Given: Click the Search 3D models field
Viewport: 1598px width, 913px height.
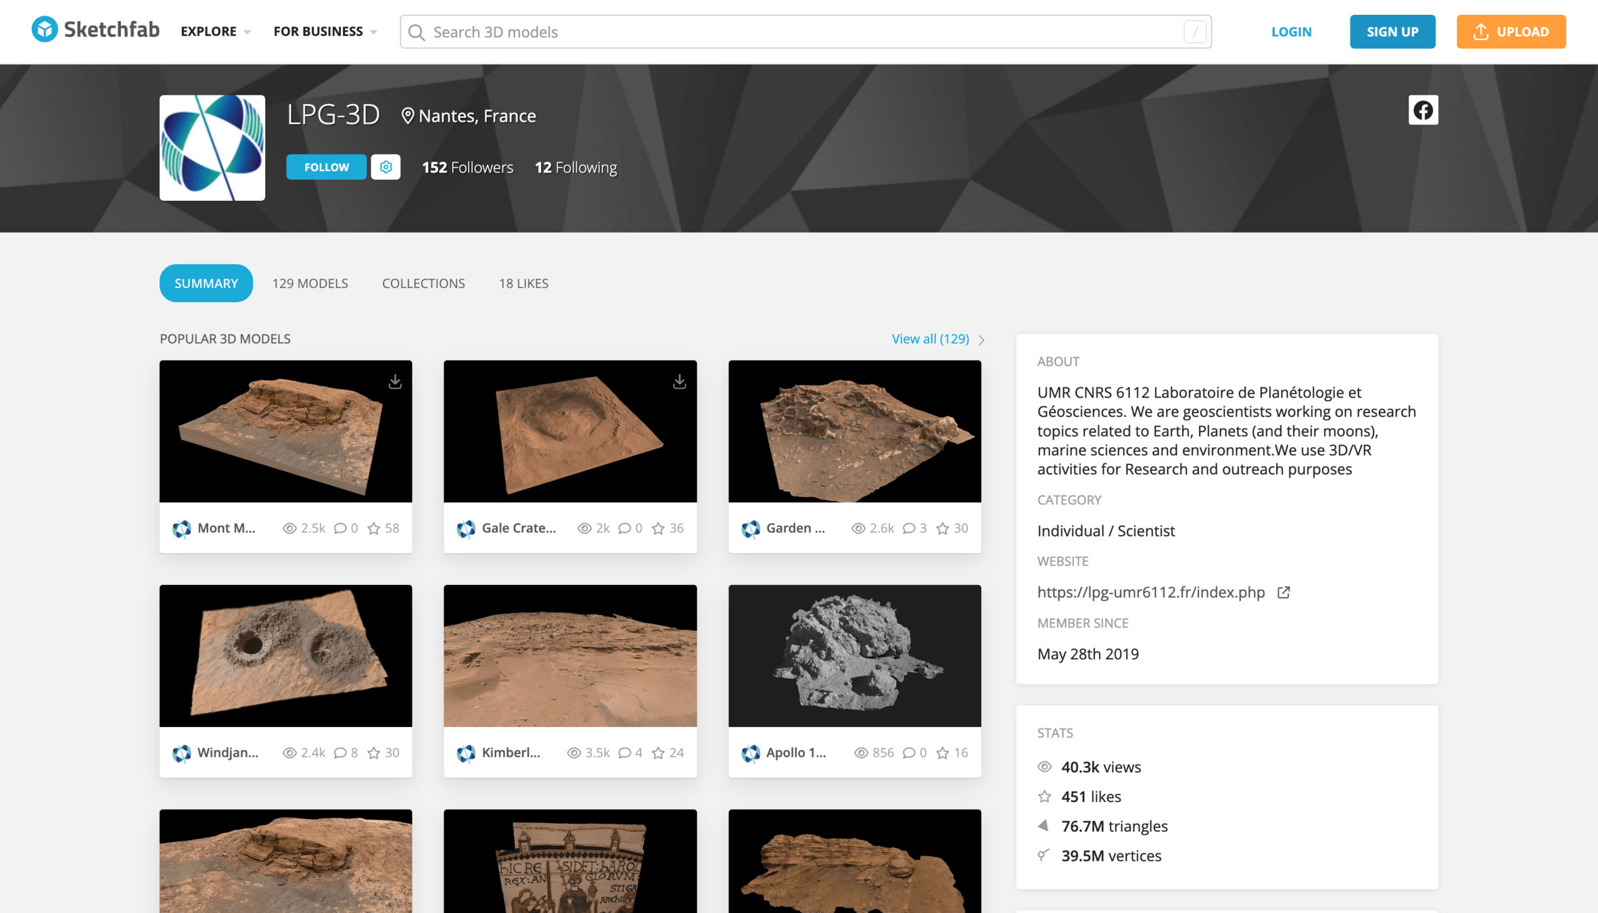Looking at the screenshot, I should point(805,32).
